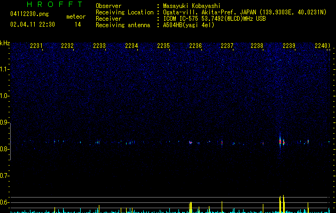Image resolution: width=336 pixels, height=213 pixels.
Task: Click the Receiver label
Action: click(x=108, y=19)
